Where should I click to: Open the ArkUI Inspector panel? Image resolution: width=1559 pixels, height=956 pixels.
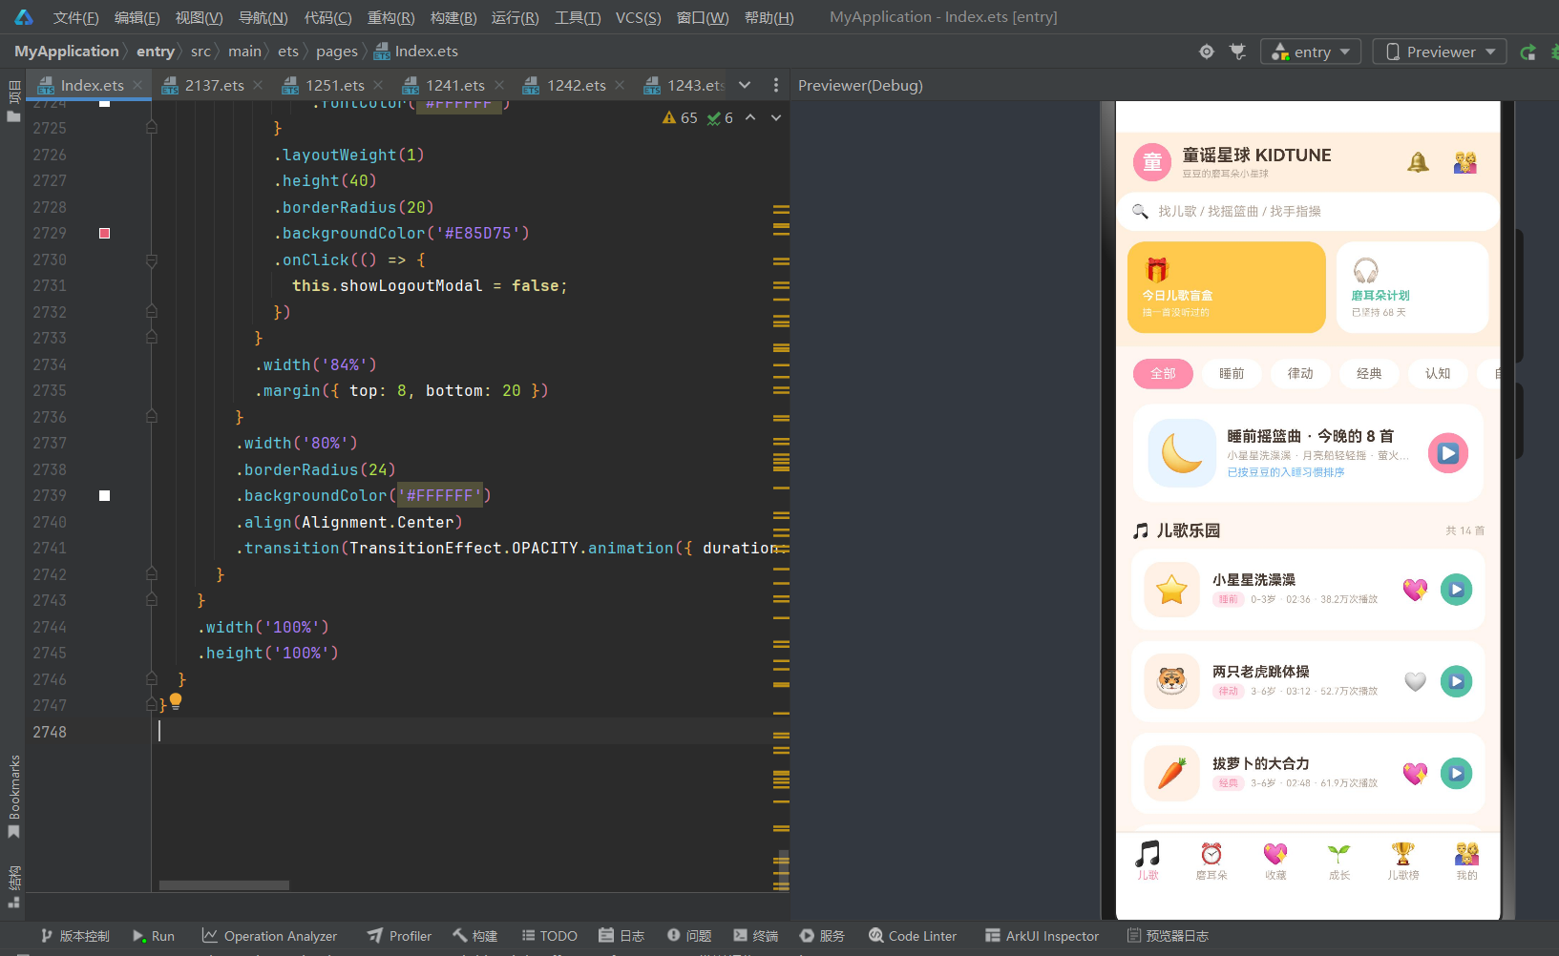click(1042, 936)
